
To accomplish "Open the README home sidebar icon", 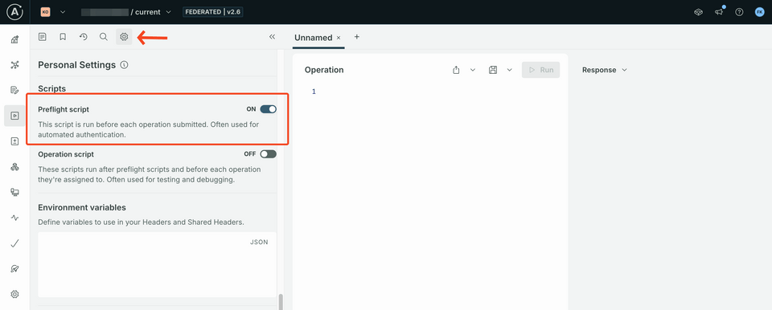I will (x=14, y=39).
